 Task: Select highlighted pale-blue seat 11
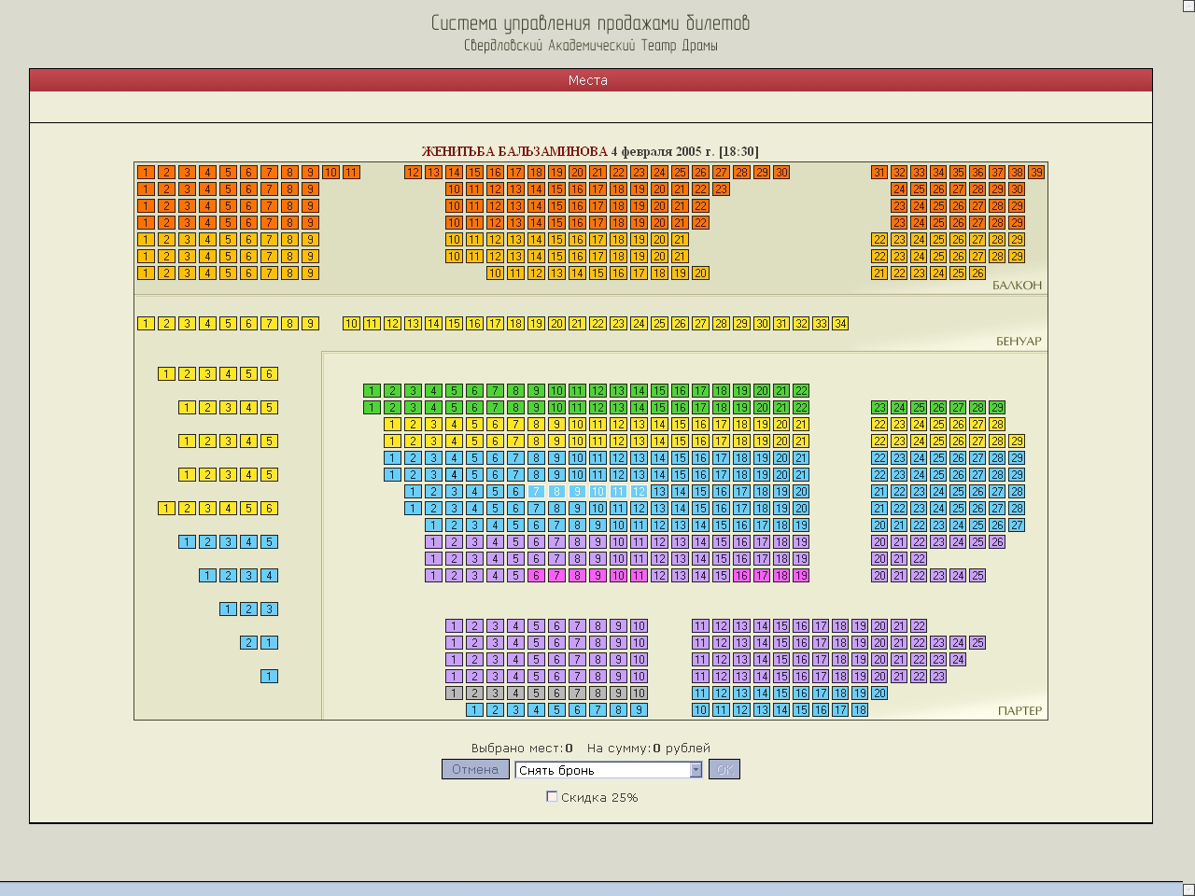tap(618, 492)
